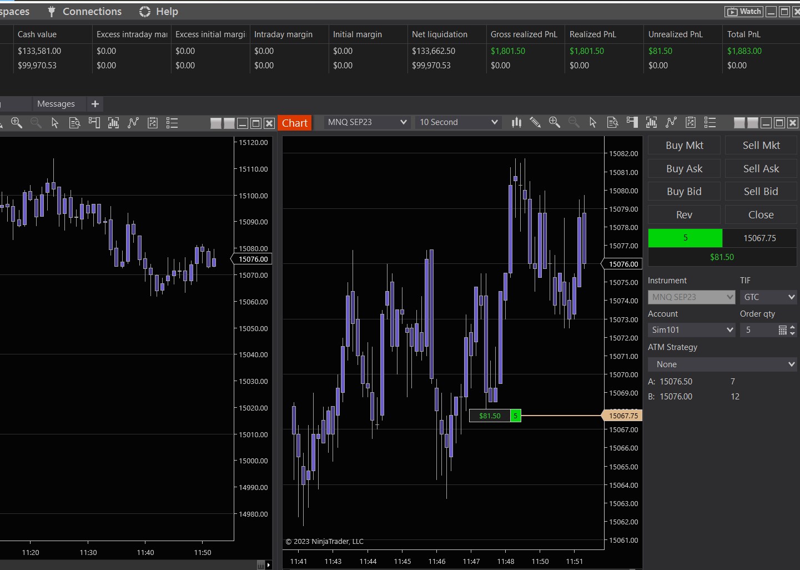800x570 pixels.
Task: Open the order quantity calculator keypad icon
Action: (782, 330)
